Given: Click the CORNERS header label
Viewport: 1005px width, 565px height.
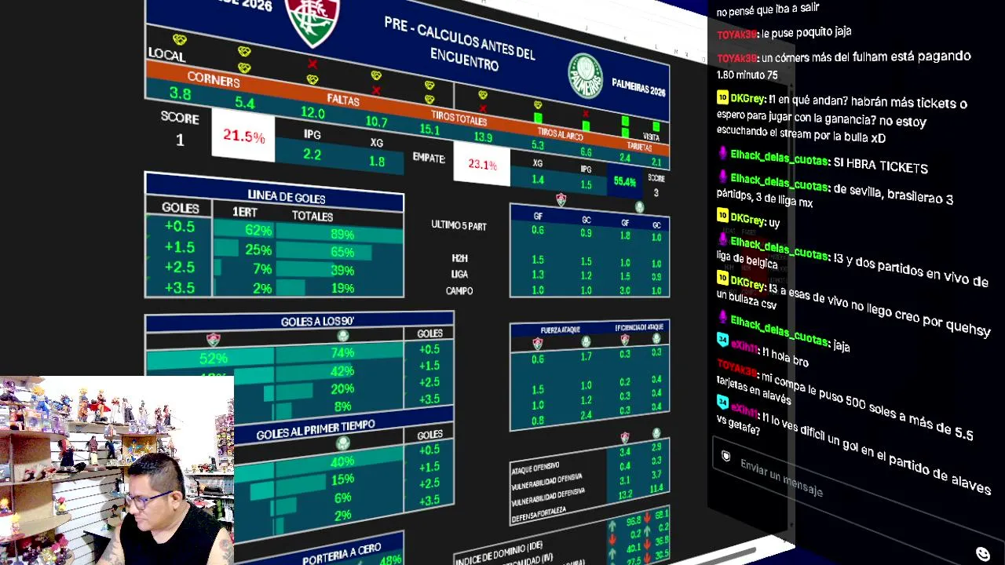Looking at the screenshot, I should [x=214, y=79].
